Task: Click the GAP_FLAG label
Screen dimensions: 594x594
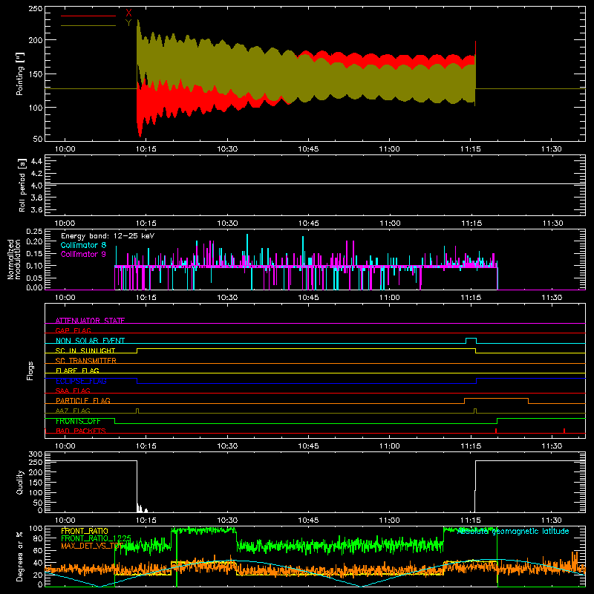Action: [74, 330]
